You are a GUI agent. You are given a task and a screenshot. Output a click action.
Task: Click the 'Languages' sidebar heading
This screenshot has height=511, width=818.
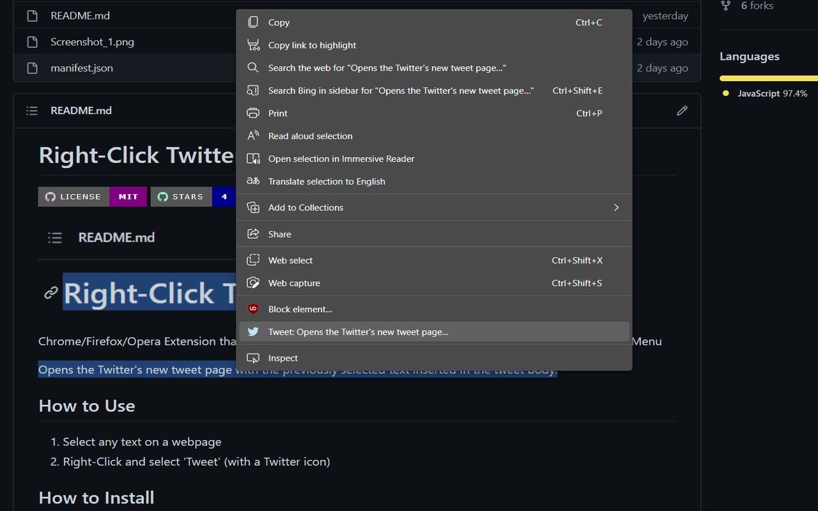point(750,56)
